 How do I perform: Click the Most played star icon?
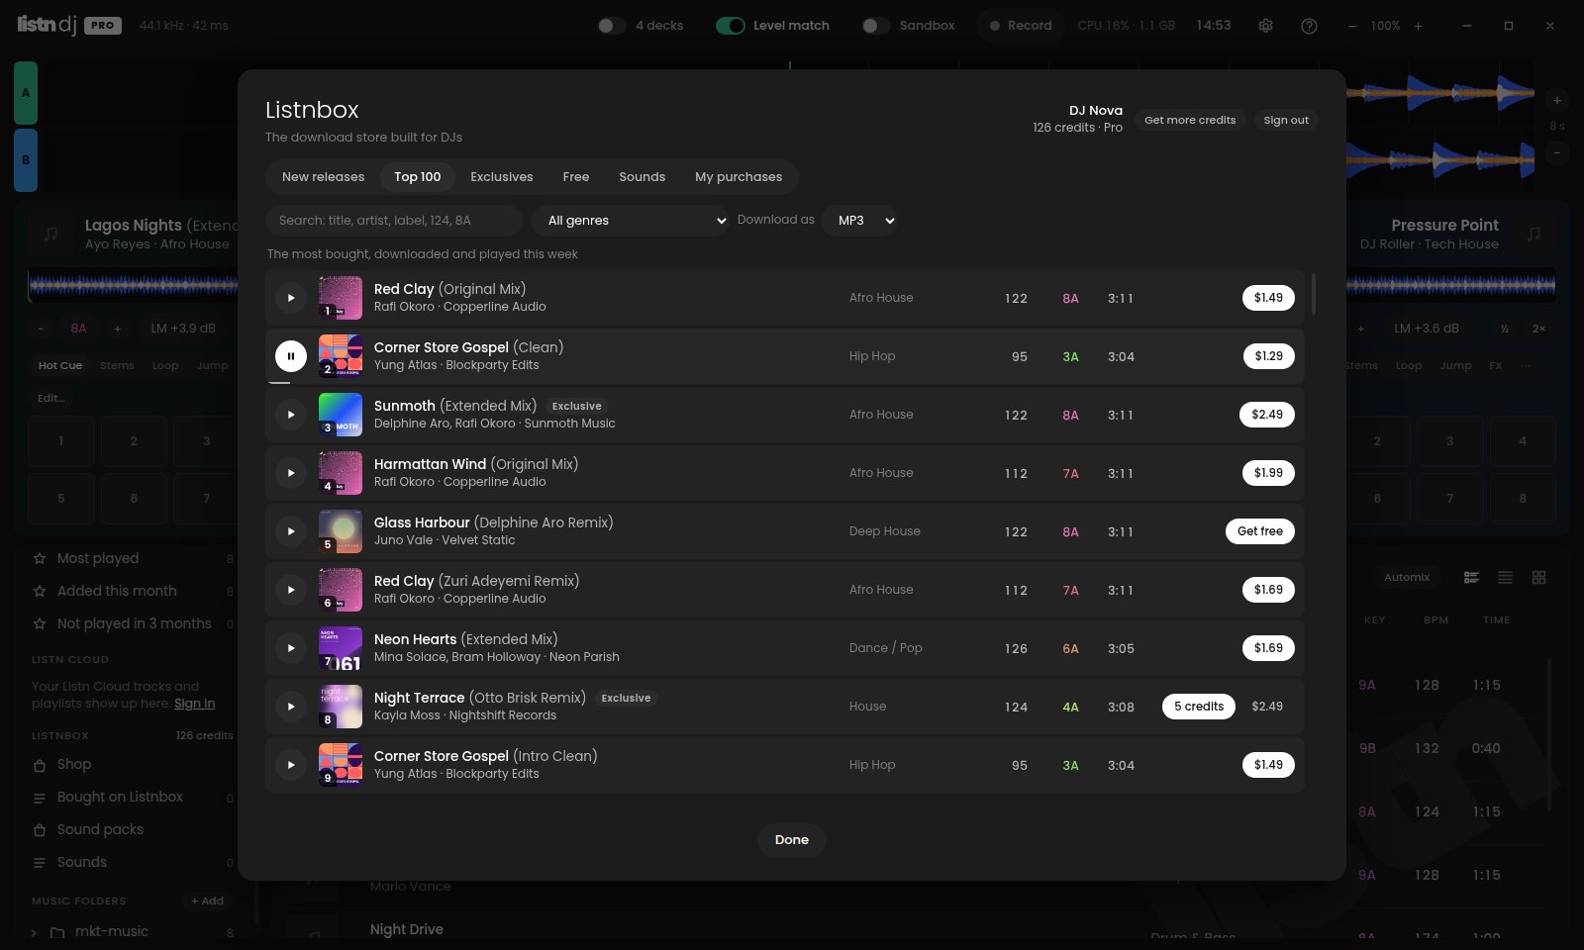coord(40,559)
